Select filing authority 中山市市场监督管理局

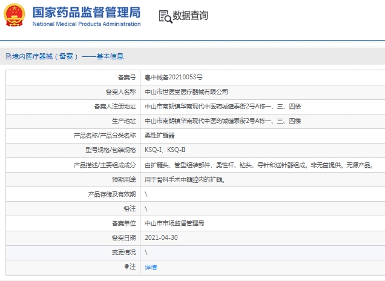click(174, 223)
